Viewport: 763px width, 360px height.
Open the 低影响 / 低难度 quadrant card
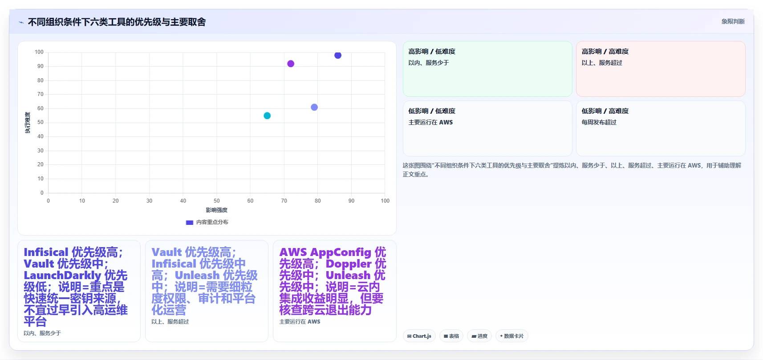coord(487,128)
